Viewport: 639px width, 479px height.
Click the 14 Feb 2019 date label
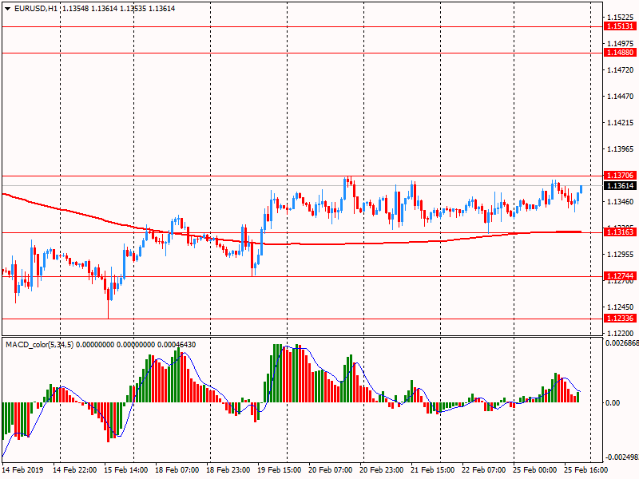click(x=25, y=471)
